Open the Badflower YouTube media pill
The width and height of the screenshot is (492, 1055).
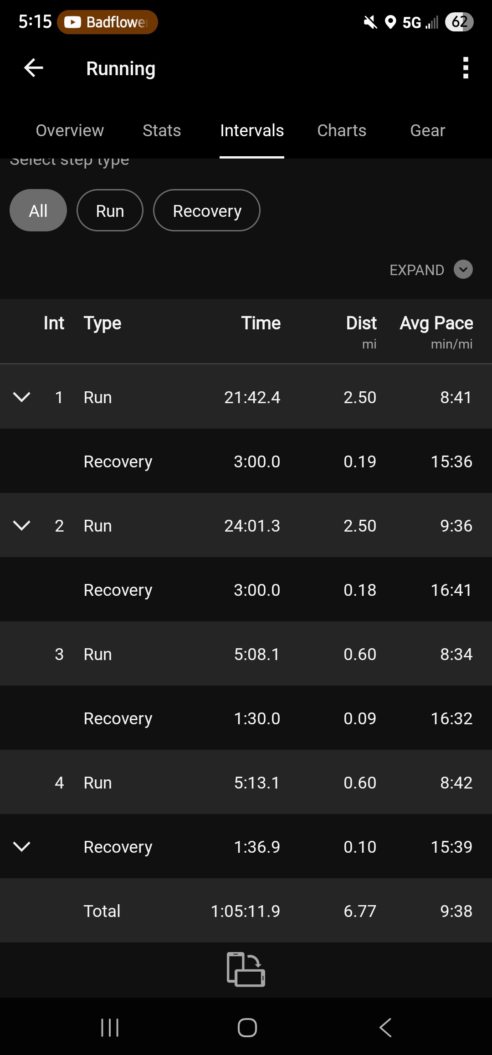(x=108, y=22)
